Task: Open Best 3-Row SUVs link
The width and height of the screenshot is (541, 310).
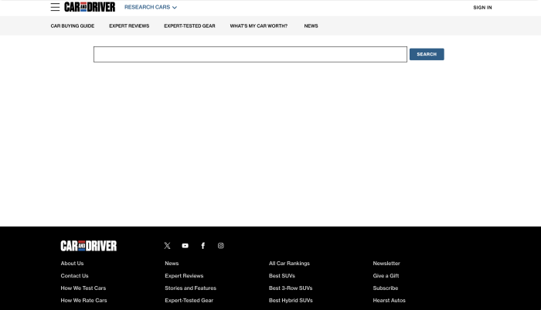Action: pos(291,288)
